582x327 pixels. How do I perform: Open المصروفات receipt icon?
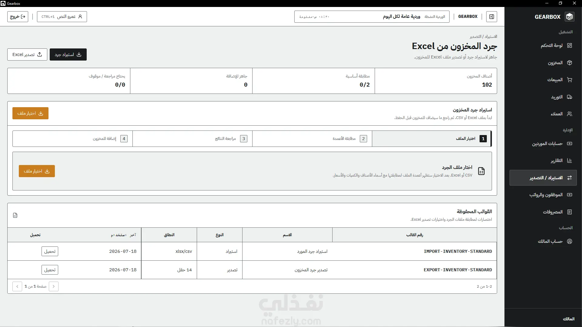569,212
